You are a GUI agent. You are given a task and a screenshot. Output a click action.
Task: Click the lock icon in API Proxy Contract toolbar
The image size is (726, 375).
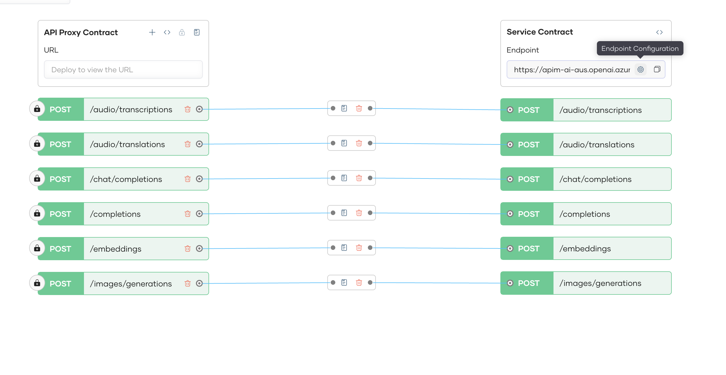pos(182,32)
